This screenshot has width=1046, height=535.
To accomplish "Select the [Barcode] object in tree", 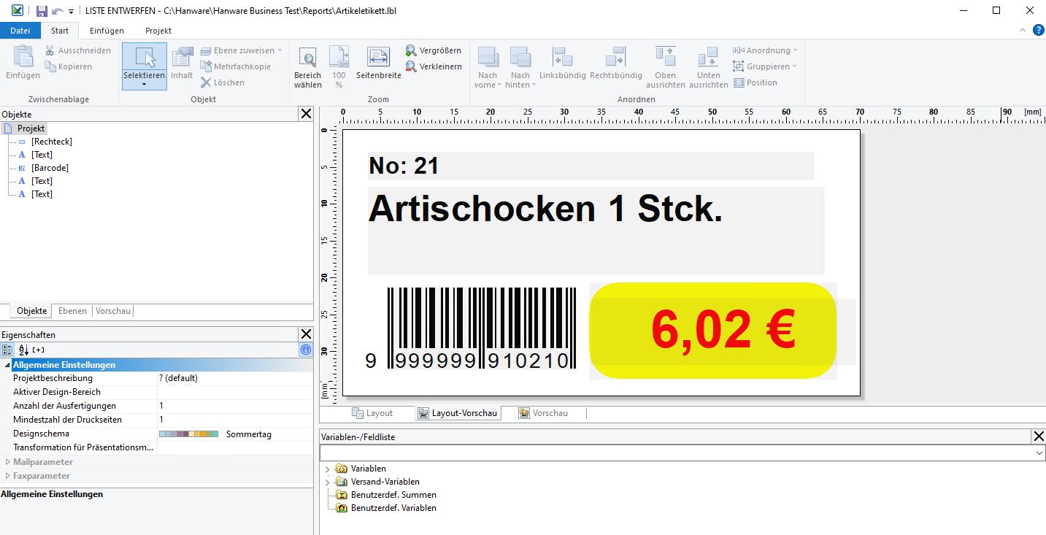I will pos(50,168).
